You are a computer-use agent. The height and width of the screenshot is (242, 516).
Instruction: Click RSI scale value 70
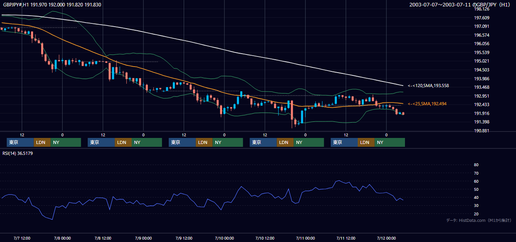pyautogui.click(x=476, y=173)
